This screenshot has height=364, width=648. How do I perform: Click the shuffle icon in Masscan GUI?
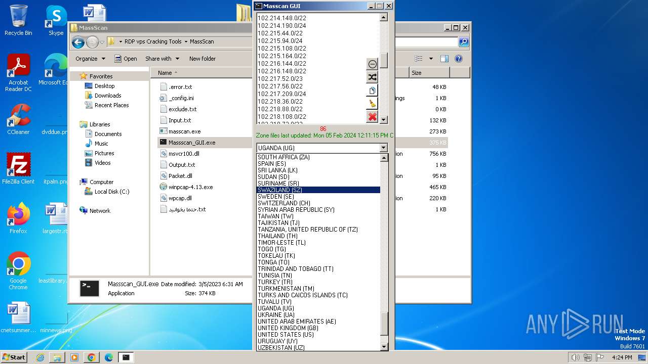373,77
